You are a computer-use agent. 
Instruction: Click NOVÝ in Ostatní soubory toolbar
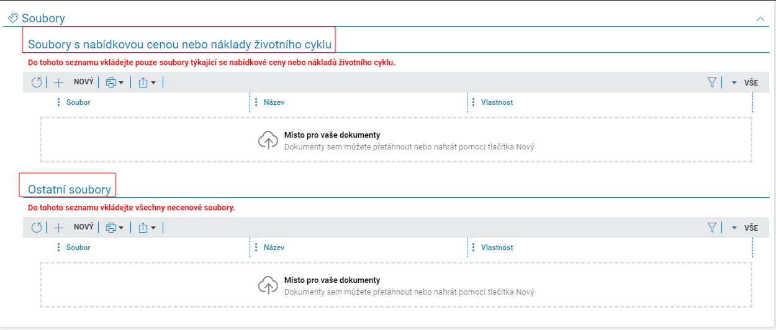pos(83,227)
